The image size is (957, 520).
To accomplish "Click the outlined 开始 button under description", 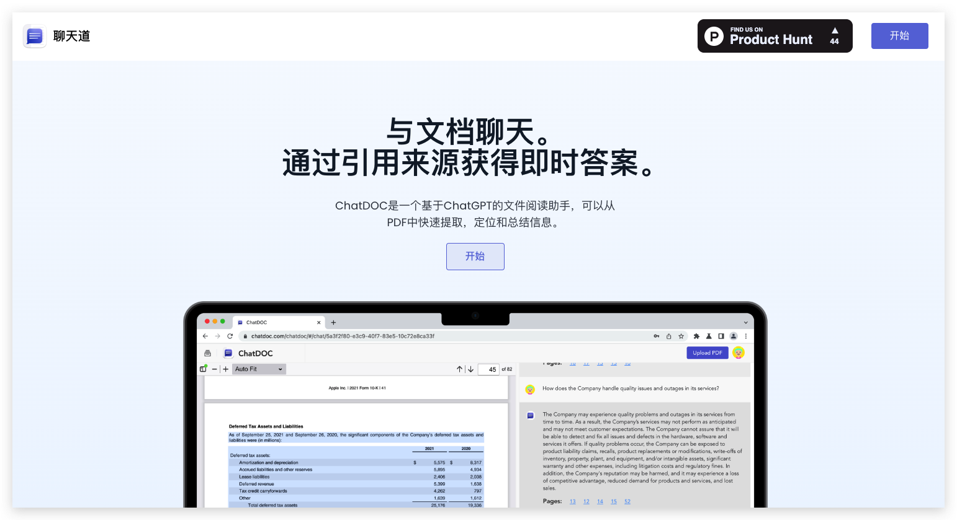I will click(475, 257).
